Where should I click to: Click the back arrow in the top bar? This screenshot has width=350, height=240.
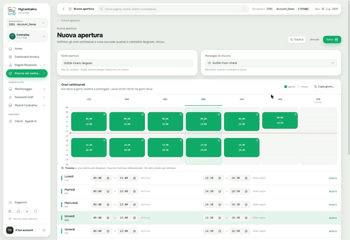point(63,9)
